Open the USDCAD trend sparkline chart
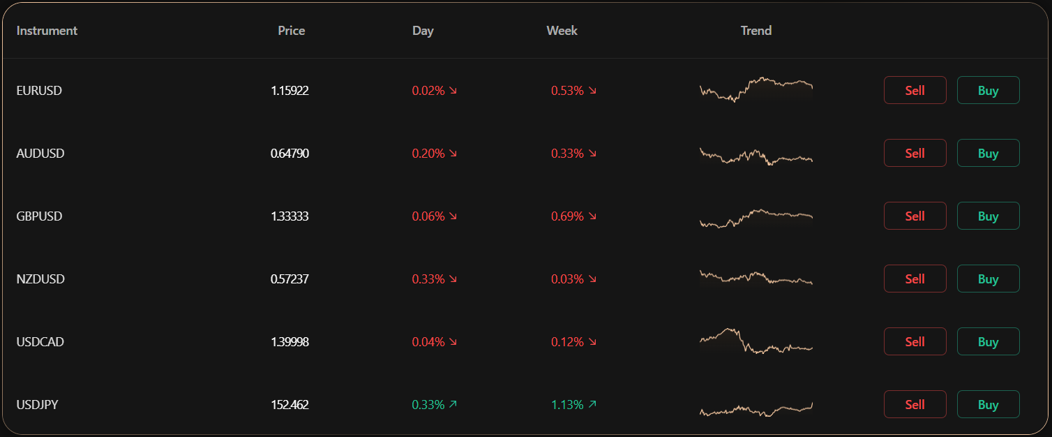 point(756,341)
